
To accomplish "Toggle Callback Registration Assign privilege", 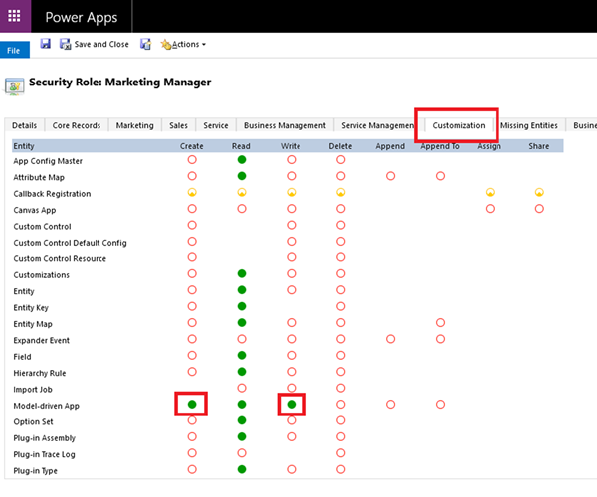I will click(x=490, y=193).
